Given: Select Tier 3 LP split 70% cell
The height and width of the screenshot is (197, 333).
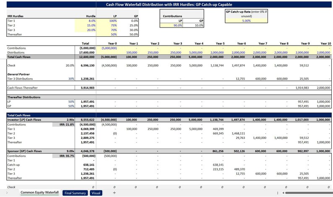Looking at the screenshot, I should (107, 30).
